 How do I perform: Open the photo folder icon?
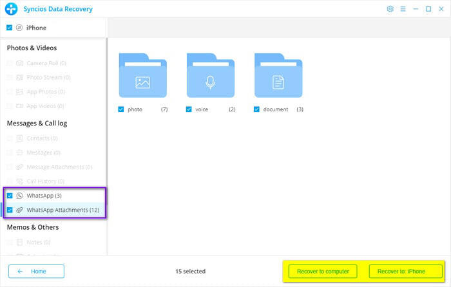142,76
